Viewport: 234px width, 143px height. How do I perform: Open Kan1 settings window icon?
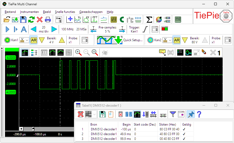(x=85, y=40)
